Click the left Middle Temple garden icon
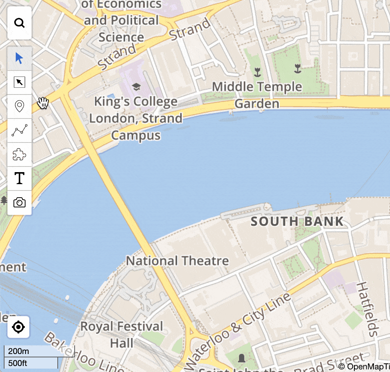This screenshot has height=372, width=390. click(x=257, y=72)
